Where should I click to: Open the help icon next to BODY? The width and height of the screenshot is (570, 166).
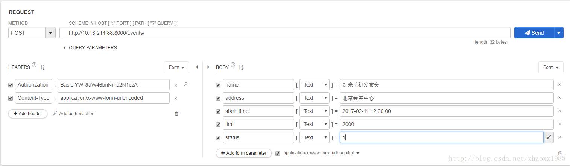[233, 65]
